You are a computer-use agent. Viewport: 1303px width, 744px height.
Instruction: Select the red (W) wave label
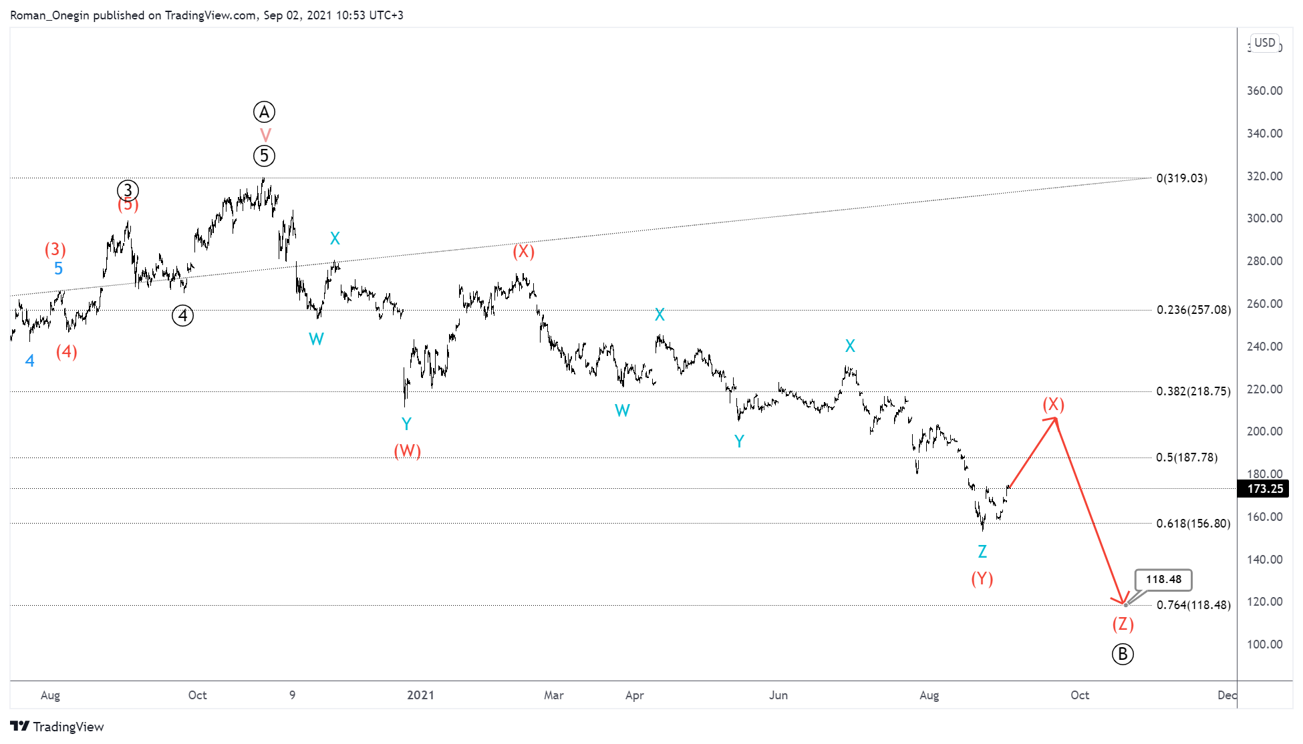(x=407, y=451)
